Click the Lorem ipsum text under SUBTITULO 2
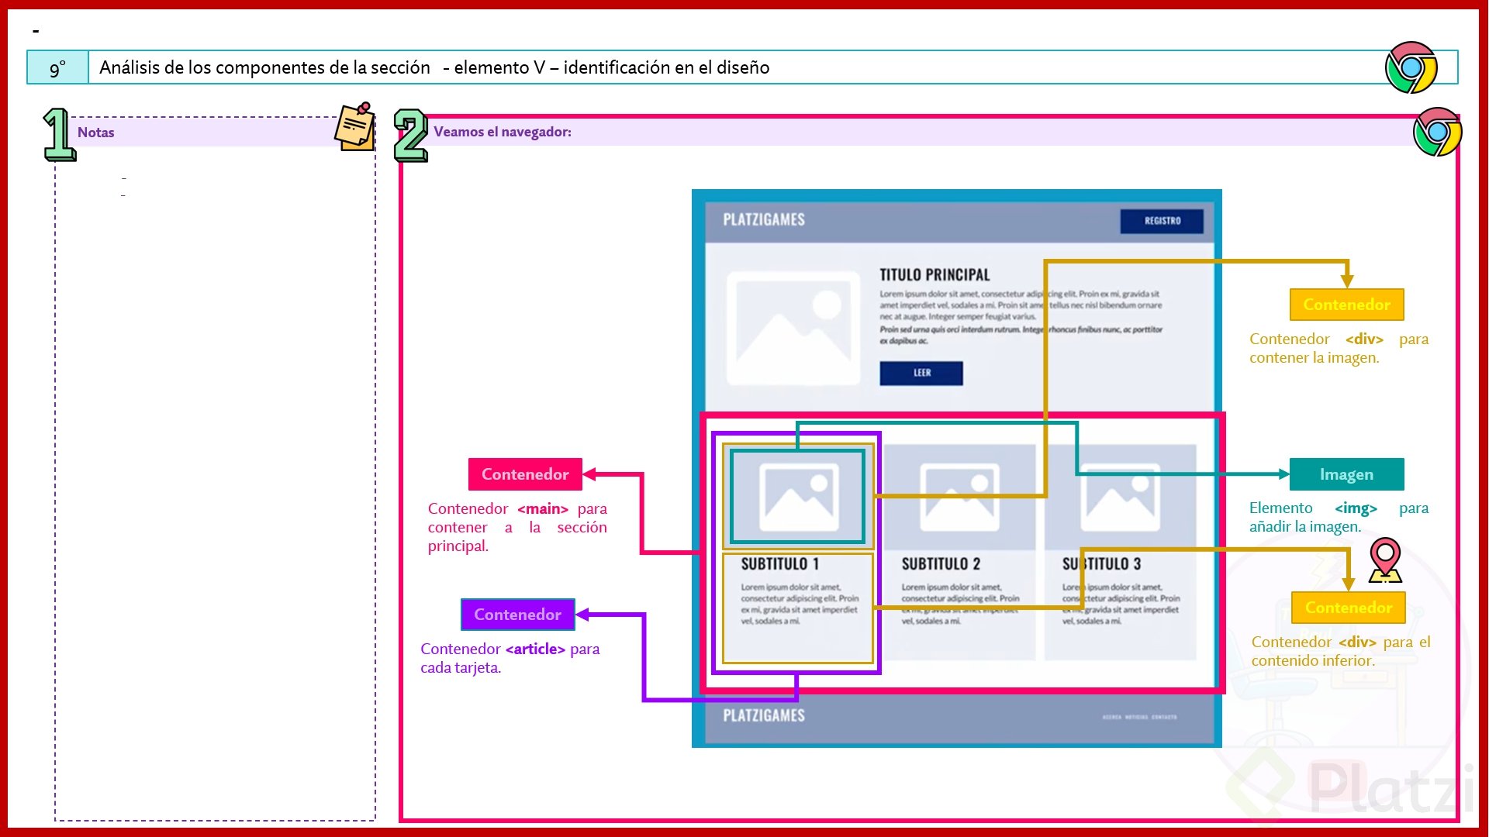 (x=960, y=604)
